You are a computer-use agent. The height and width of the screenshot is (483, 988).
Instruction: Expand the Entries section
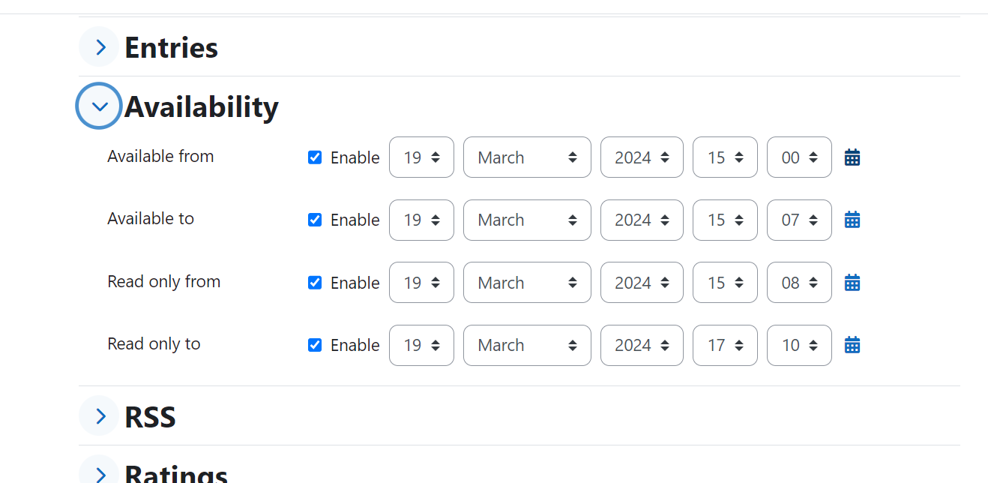tap(99, 47)
